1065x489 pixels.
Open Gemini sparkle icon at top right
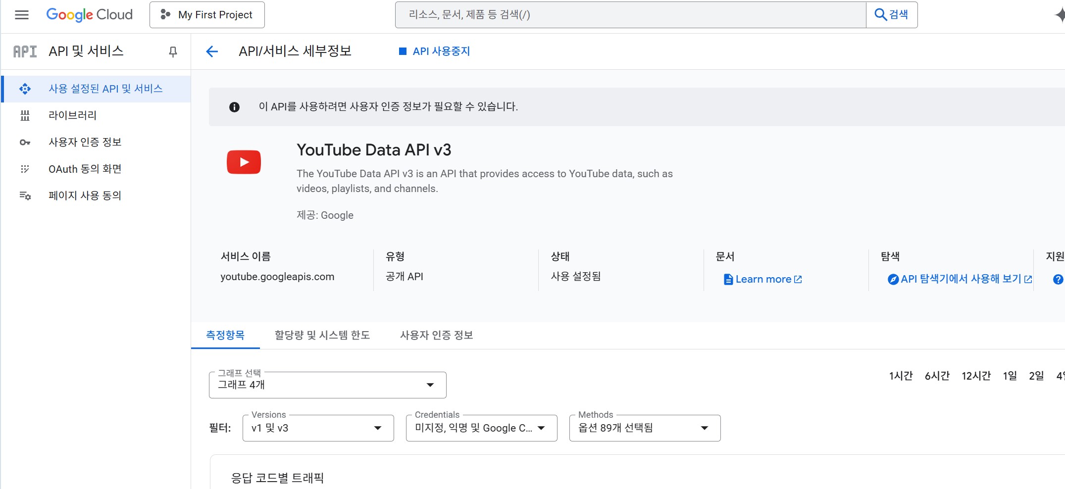[1060, 15]
